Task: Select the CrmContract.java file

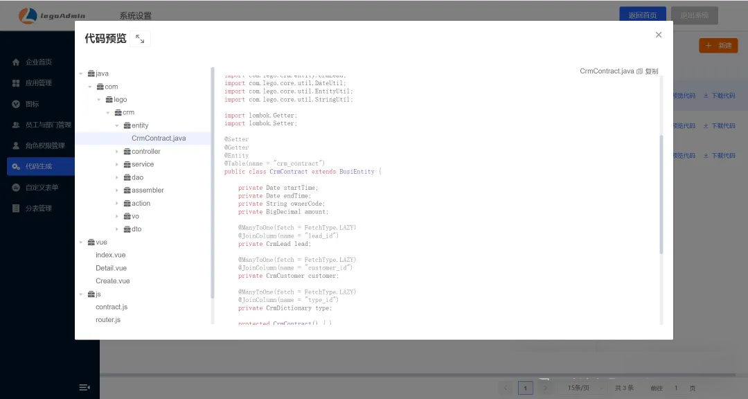Action: pyautogui.click(x=159, y=139)
